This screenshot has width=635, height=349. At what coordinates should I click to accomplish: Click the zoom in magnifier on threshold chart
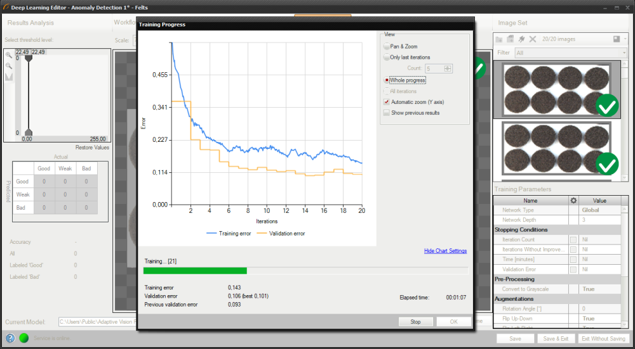tap(9, 55)
